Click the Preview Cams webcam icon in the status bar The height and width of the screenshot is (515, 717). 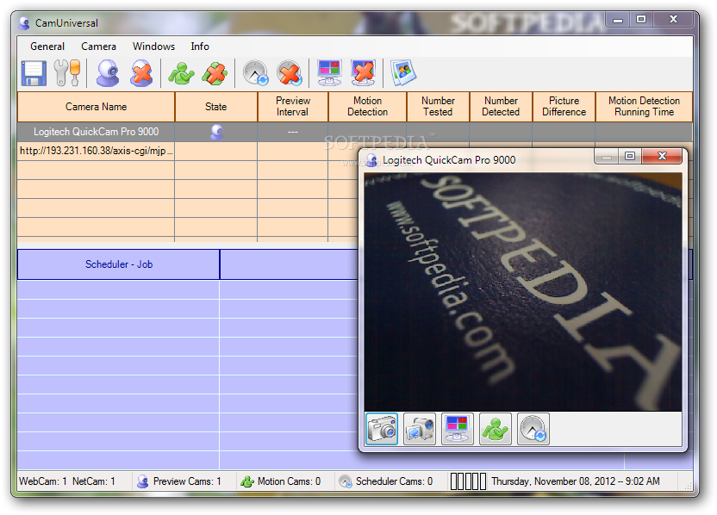(143, 481)
